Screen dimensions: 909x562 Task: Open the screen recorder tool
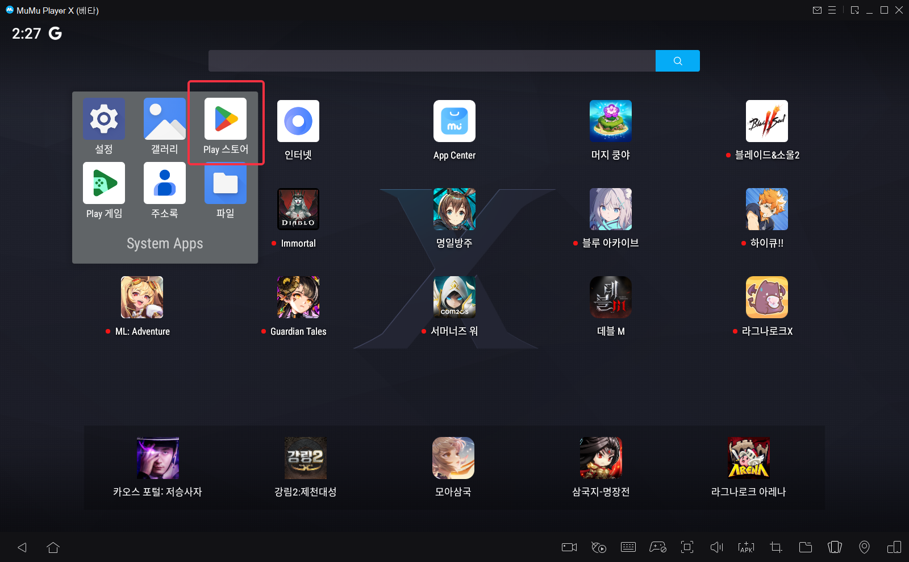click(x=569, y=547)
